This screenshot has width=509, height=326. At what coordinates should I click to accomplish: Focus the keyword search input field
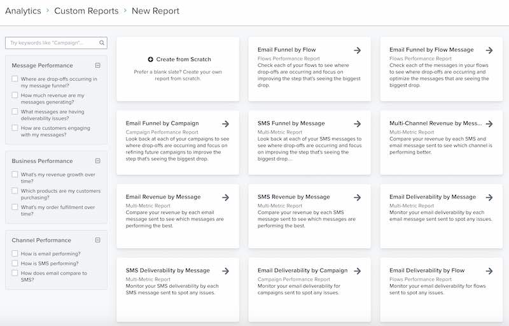(x=52, y=43)
